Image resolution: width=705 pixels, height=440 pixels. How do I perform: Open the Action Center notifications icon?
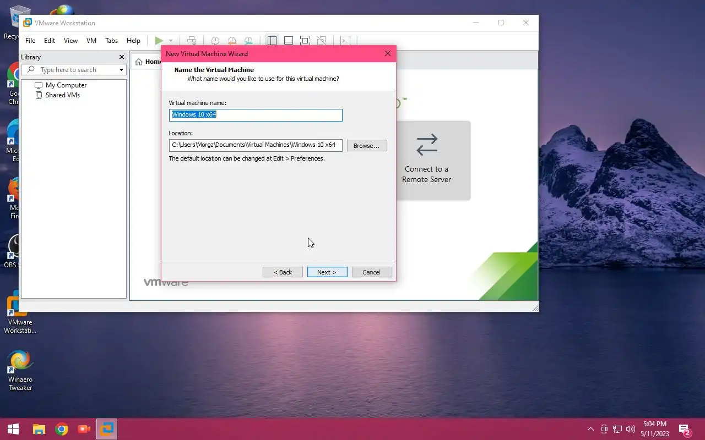point(685,429)
